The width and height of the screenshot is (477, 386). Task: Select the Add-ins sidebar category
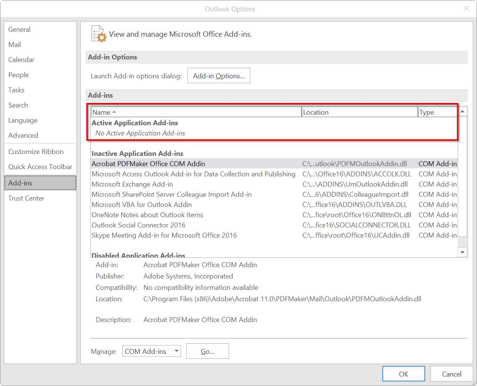click(40, 183)
